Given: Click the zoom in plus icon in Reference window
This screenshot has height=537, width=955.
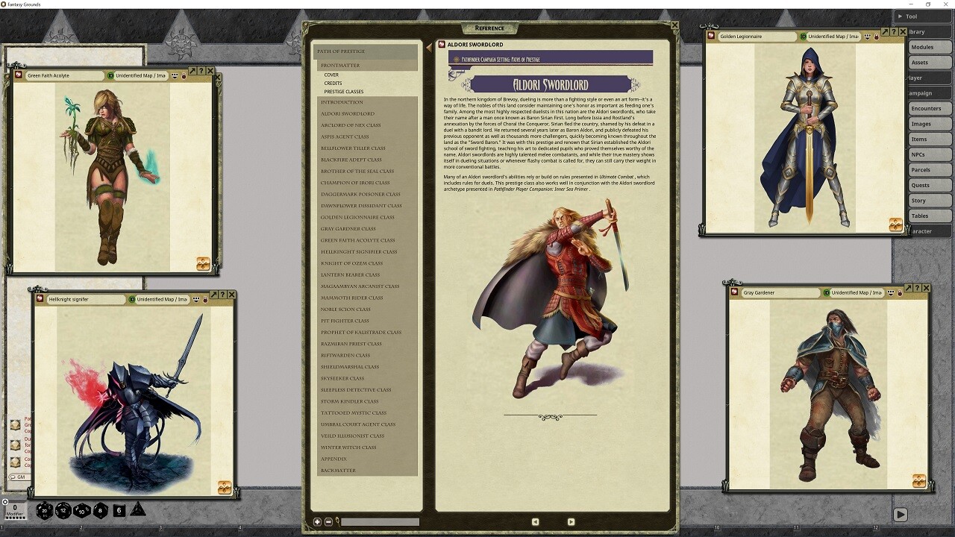Looking at the screenshot, I should point(317,521).
